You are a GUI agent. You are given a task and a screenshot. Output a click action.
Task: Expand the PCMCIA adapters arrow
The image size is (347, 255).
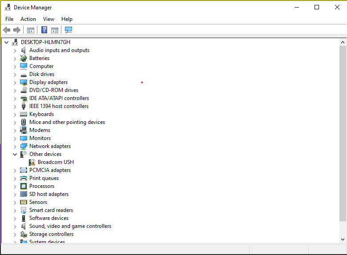pos(15,171)
